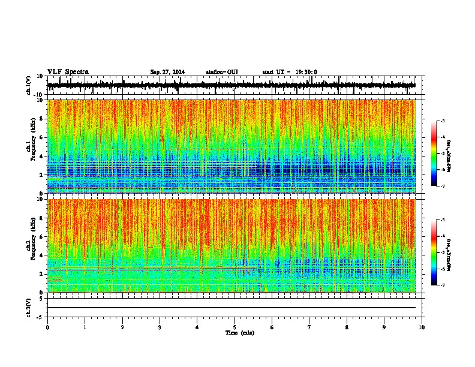Click the "ch.3(V)" axis label

click(29, 308)
